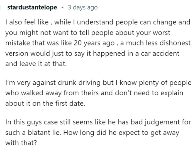Open stardustantelope's user profile
195x151 pixels.
pos(32,8)
